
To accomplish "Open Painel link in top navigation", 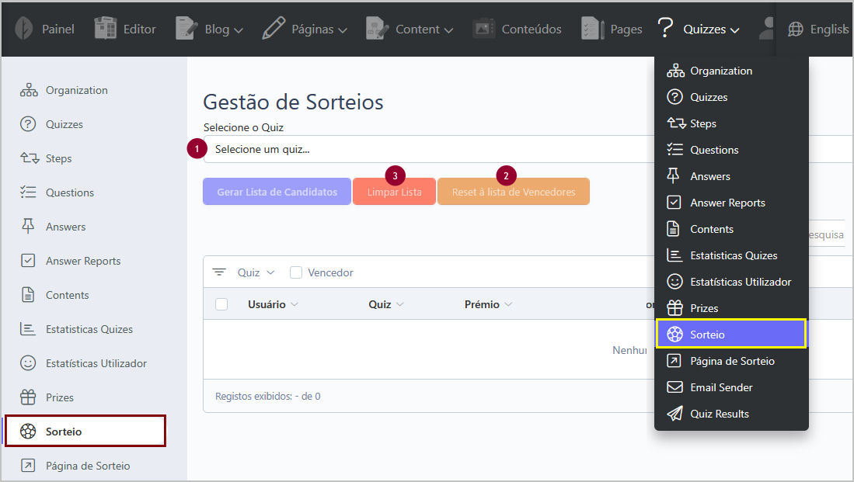I will pos(58,29).
